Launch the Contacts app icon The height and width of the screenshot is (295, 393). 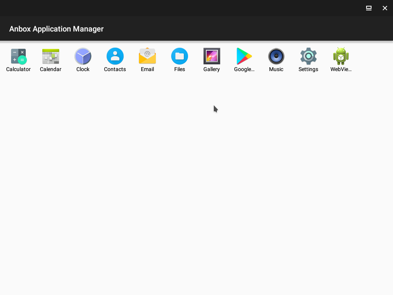pyautogui.click(x=115, y=56)
